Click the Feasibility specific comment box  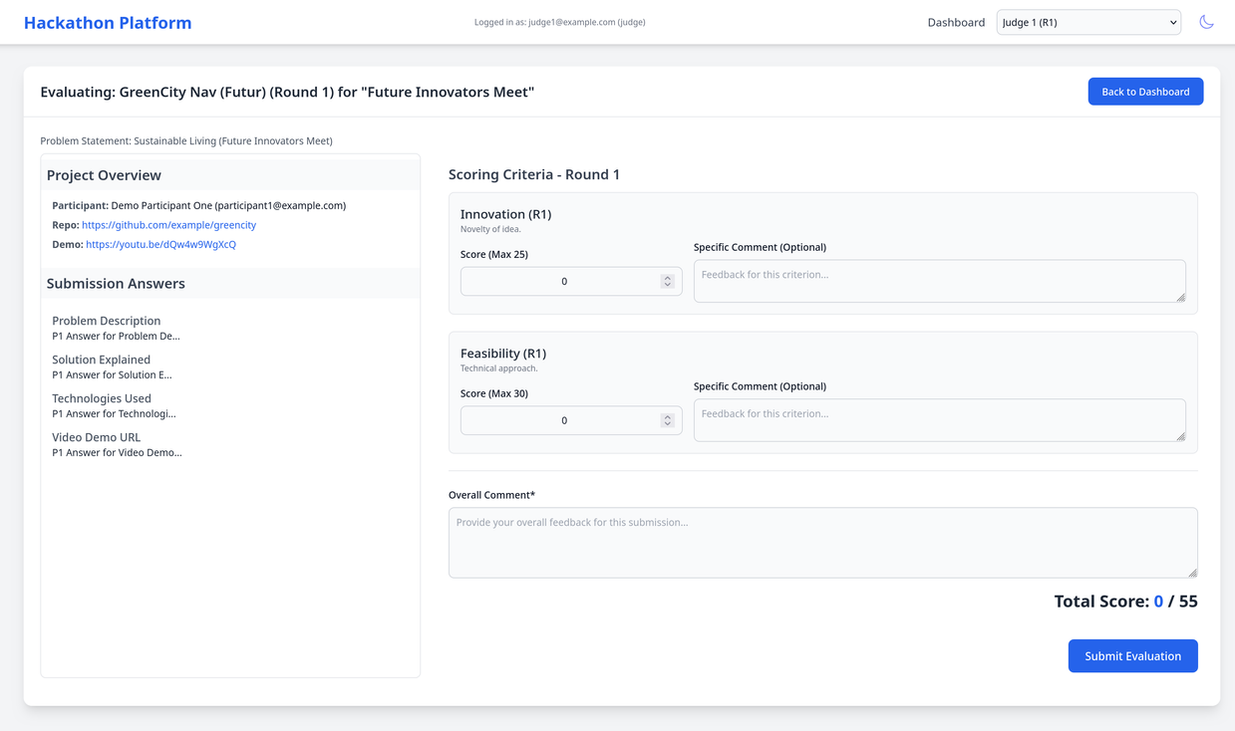[938, 420]
